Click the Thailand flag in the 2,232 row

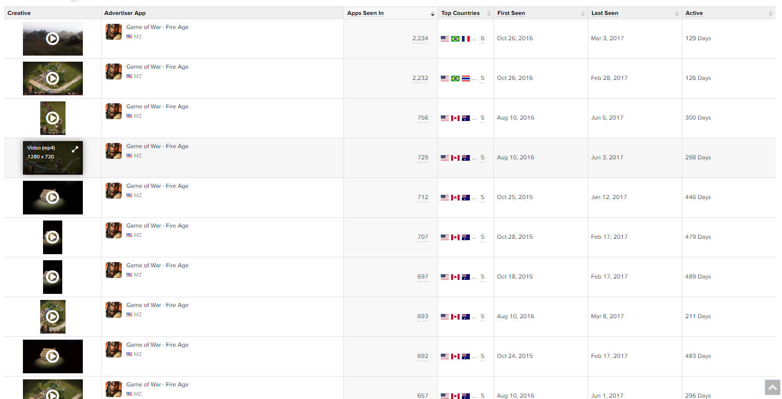click(x=466, y=78)
